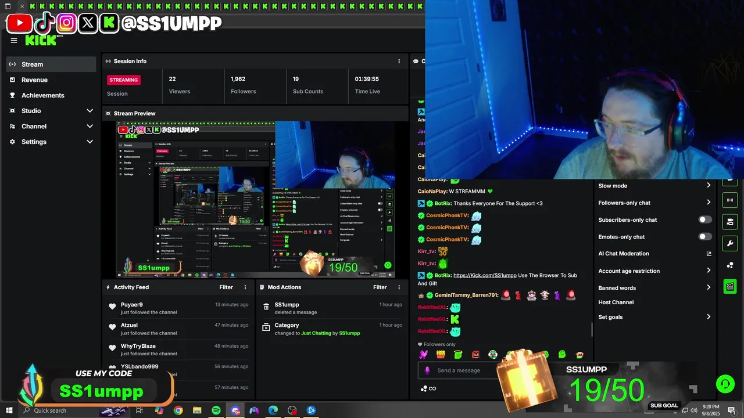Open Slow mode options
Viewport: 744px width, 418px height.
[654, 186]
